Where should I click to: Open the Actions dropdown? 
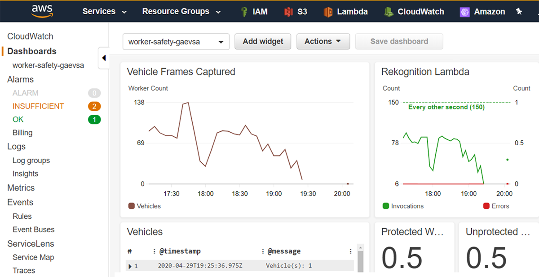point(323,41)
